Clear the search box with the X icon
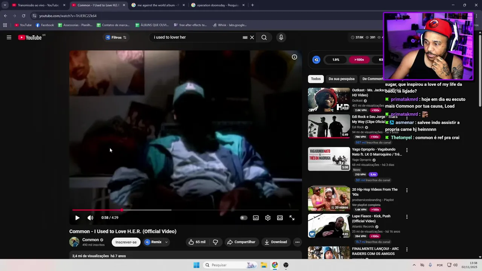Image resolution: width=482 pixels, height=271 pixels. pyautogui.click(x=252, y=37)
